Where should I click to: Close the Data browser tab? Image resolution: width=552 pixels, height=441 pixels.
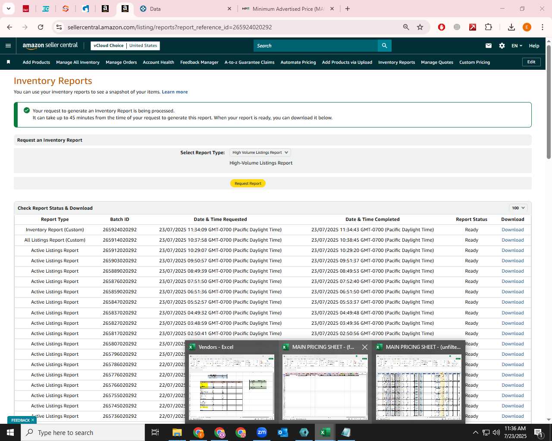229,9
